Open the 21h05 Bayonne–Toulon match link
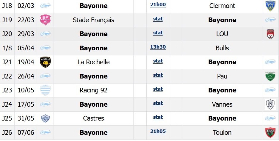 pos(158,131)
